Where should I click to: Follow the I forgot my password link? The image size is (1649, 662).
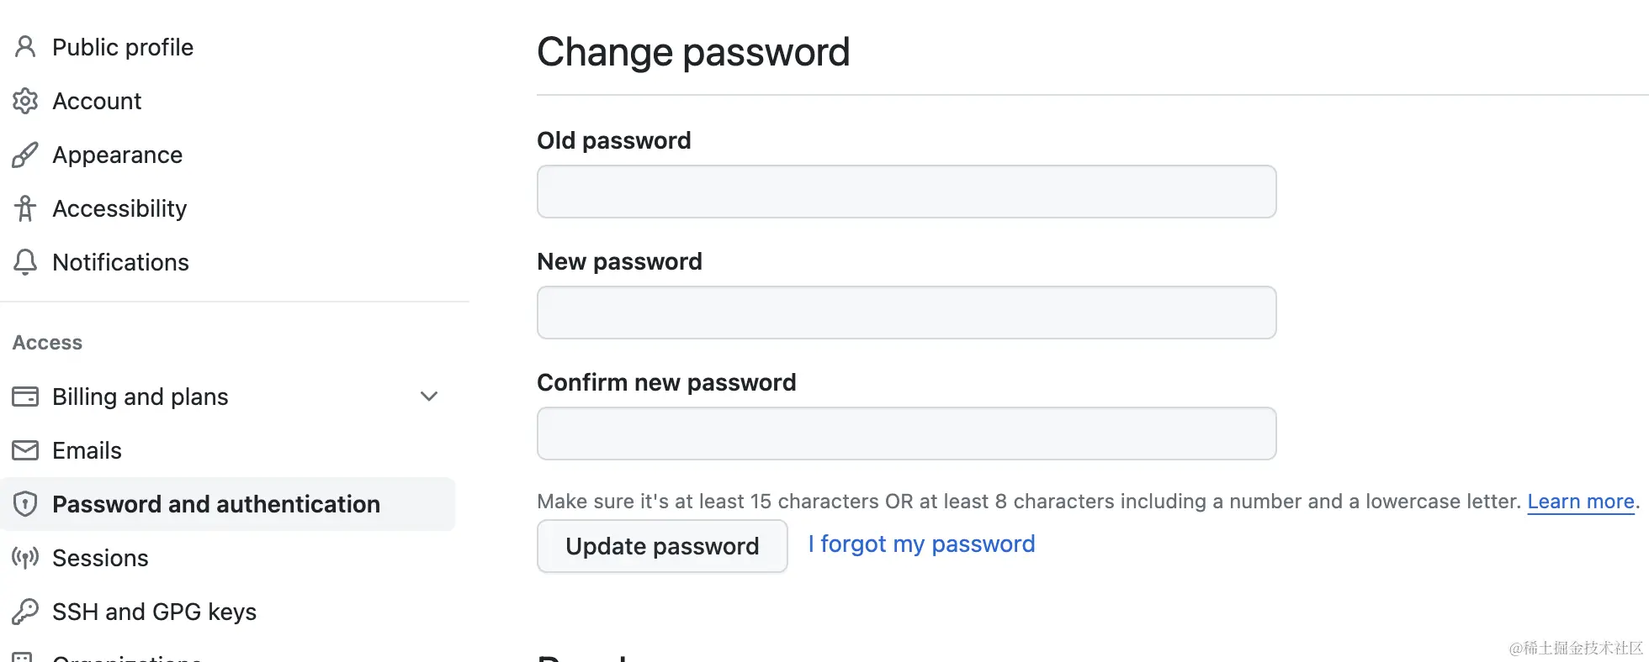point(921,544)
